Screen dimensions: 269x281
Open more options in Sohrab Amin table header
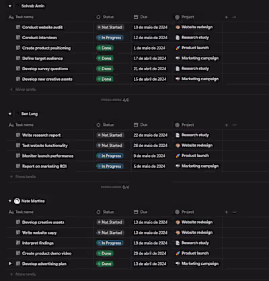tap(234, 17)
